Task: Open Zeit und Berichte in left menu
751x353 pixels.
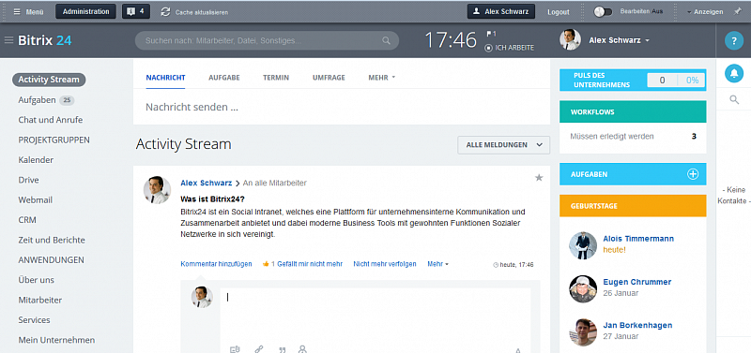Action: [52, 241]
